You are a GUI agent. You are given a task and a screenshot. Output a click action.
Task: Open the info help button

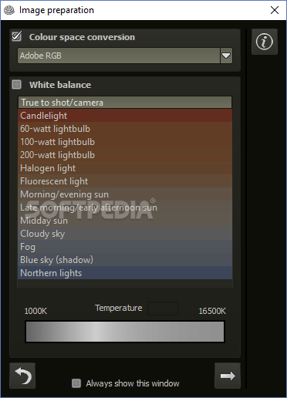click(x=265, y=42)
